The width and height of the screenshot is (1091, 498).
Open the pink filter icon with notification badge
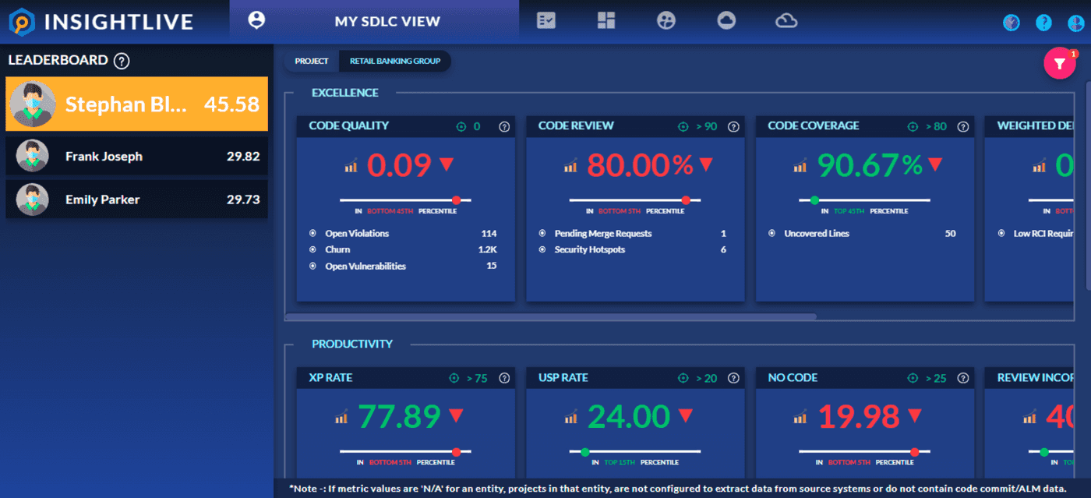pyautogui.click(x=1059, y=62)
